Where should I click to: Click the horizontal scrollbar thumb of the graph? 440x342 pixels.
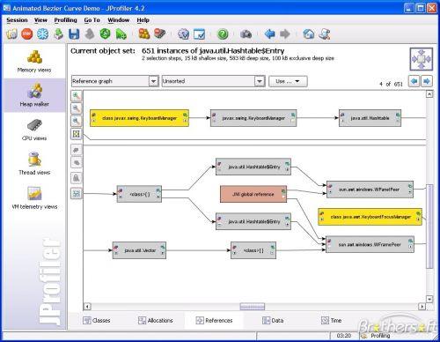[x=253, y=307]
